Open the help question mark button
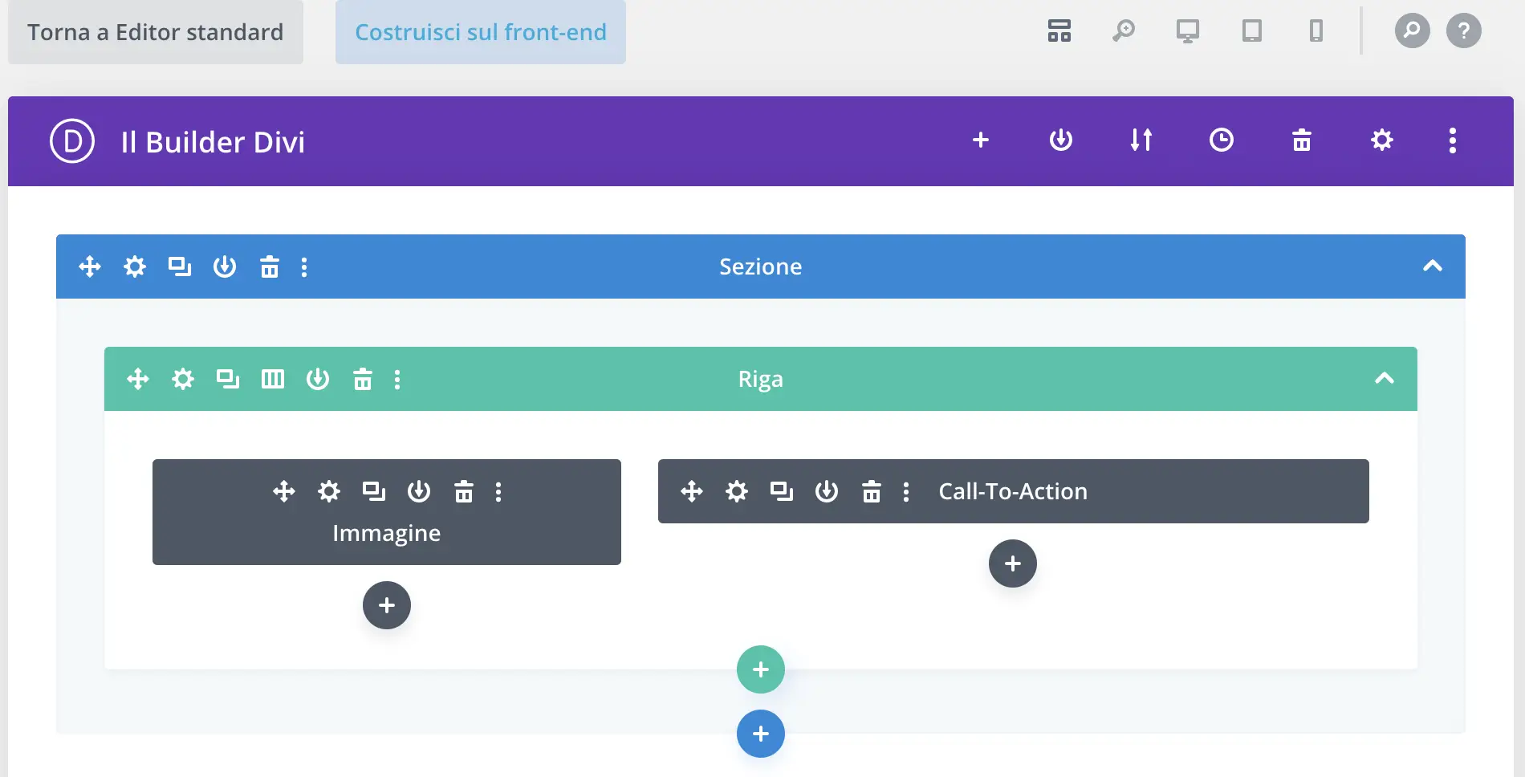The image size is (1525, 777). (x=1463, y=31)
